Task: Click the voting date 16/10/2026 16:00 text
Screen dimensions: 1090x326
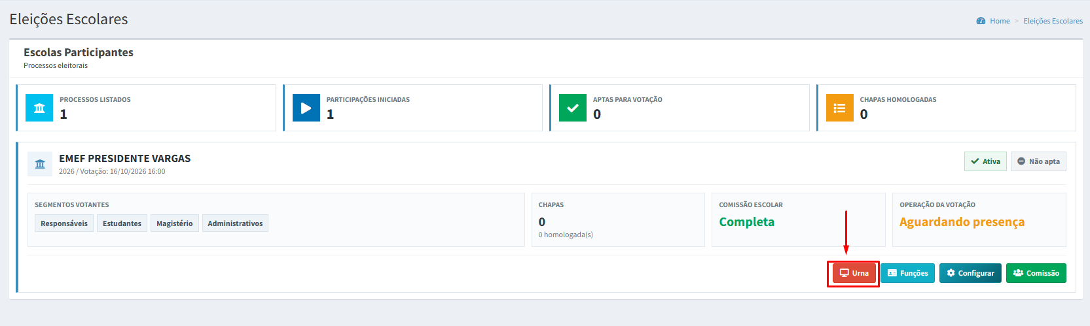Action: coord(137,172)
